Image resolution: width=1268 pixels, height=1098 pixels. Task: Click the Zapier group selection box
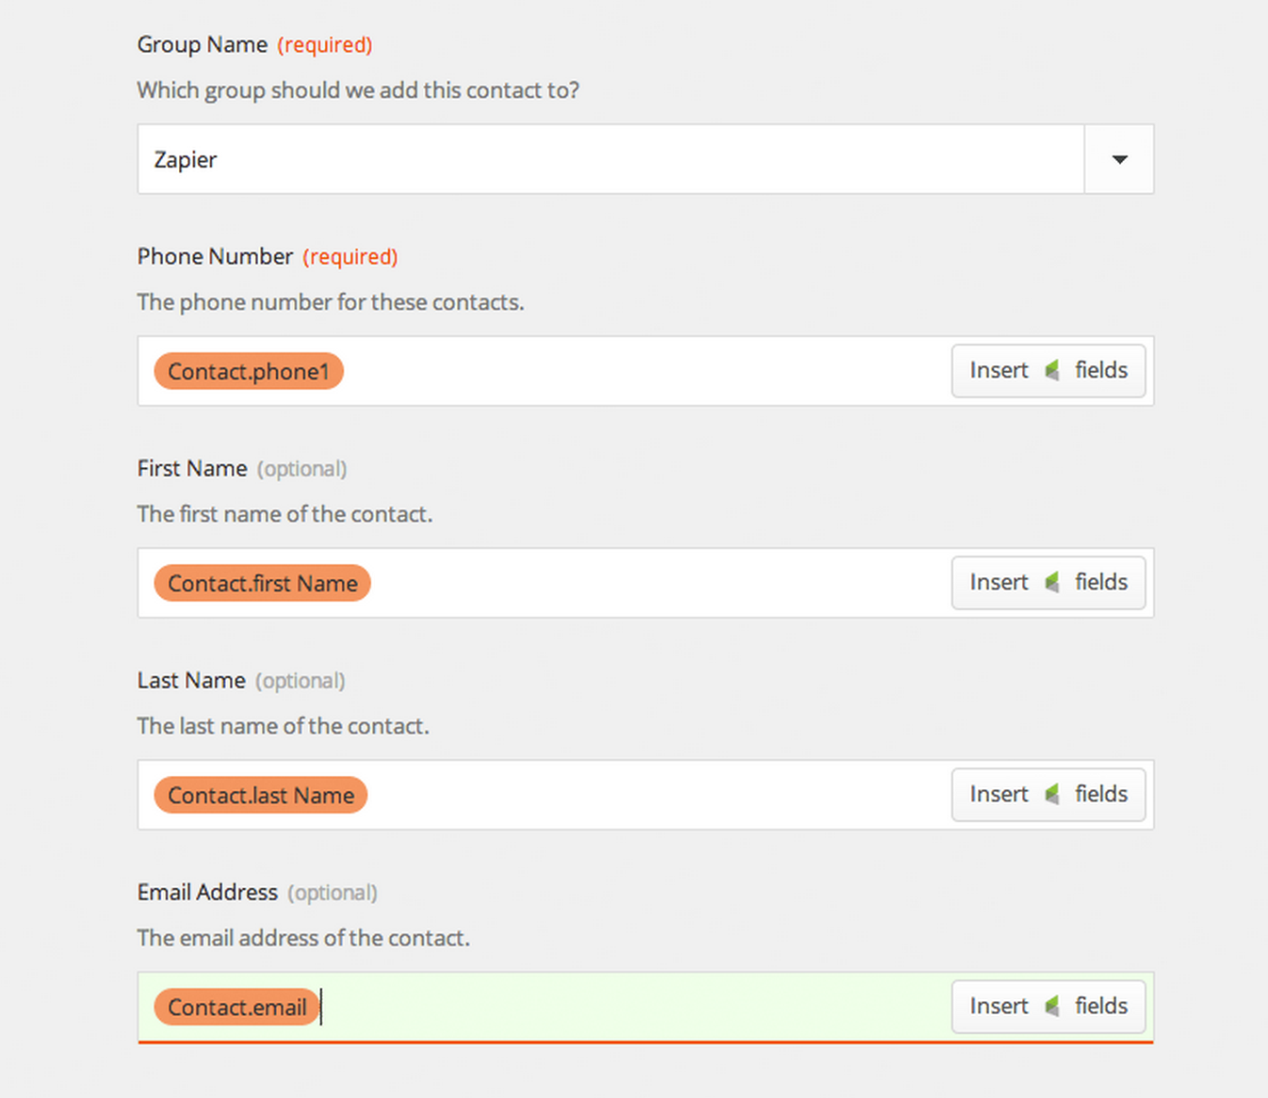pos(610,159)
